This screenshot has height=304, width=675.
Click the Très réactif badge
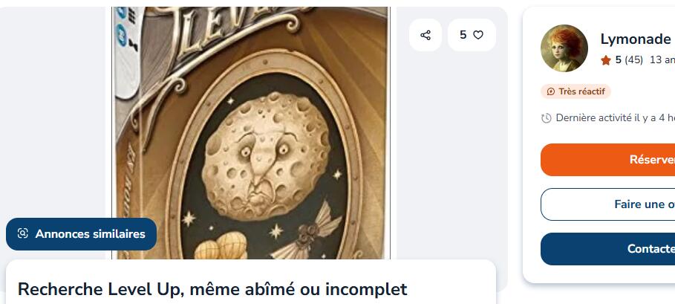[x=575, y=91]
